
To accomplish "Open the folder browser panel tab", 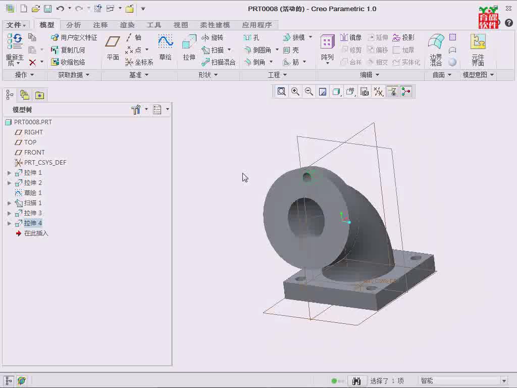I will tap(25, 95).
